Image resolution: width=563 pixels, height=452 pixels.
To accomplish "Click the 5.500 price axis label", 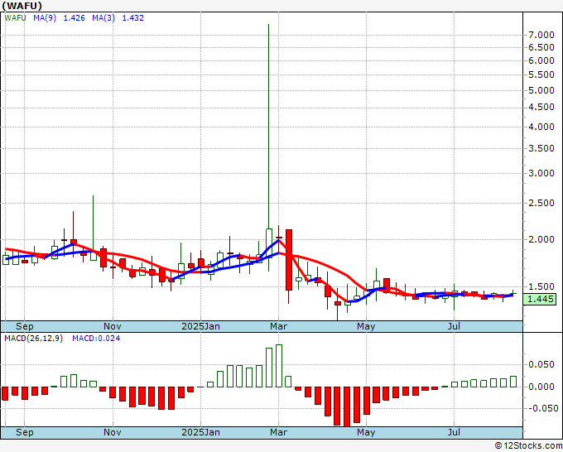I will click(541, 75).
